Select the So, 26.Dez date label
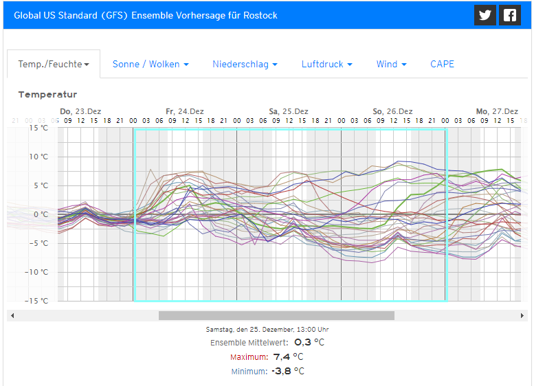 tap(392, 111)
